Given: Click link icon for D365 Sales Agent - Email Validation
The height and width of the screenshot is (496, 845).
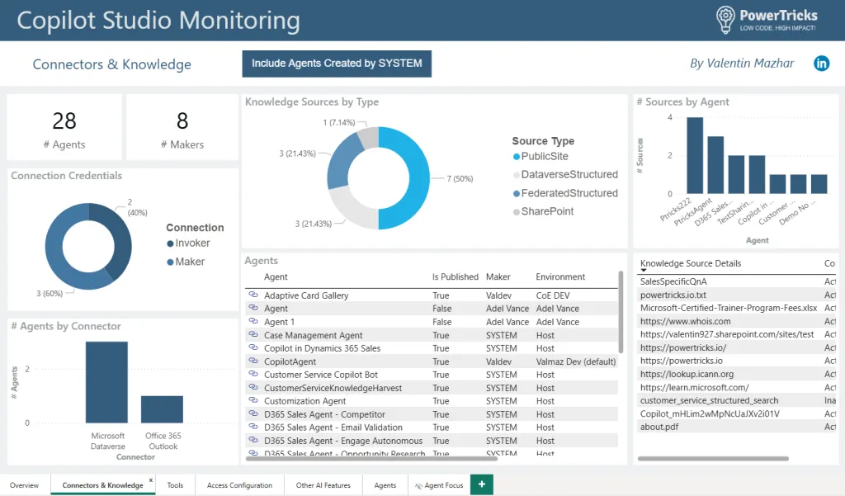Looking at the screenshot, I should click(x=253, y=427).
